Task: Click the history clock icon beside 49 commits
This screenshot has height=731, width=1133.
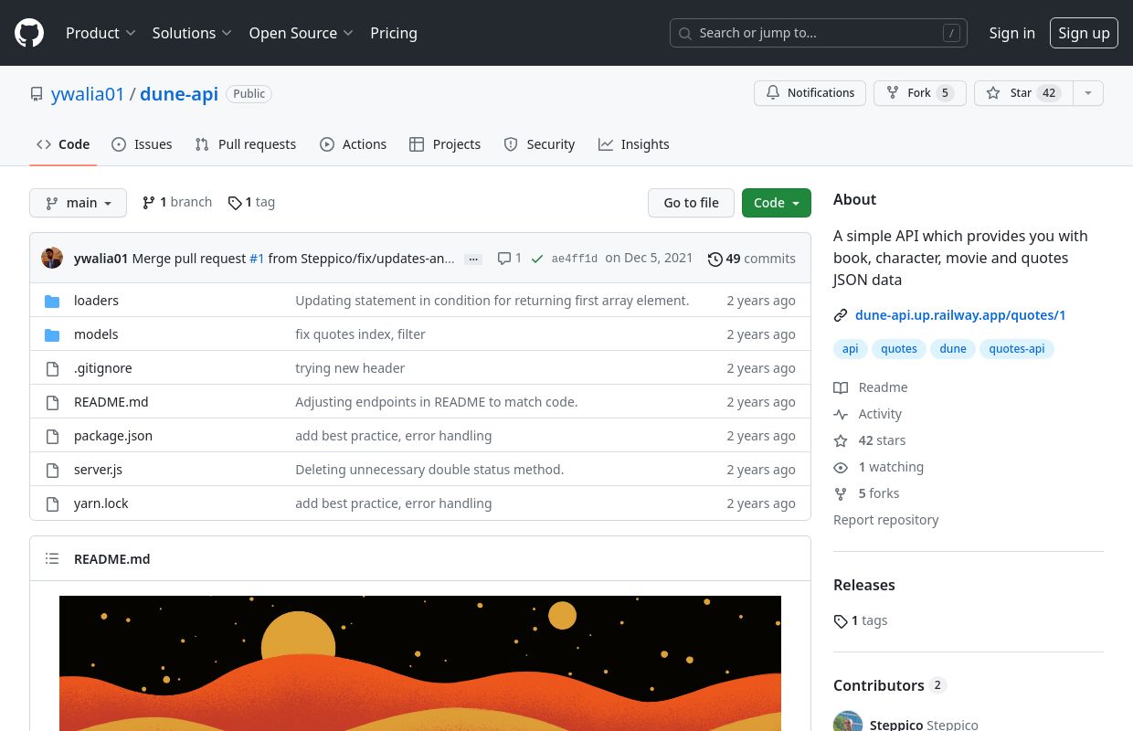Action: [715, 260]
